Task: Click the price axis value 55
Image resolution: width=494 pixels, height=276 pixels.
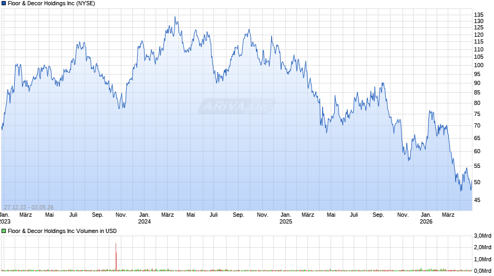Action: click(x=477, y=166)
